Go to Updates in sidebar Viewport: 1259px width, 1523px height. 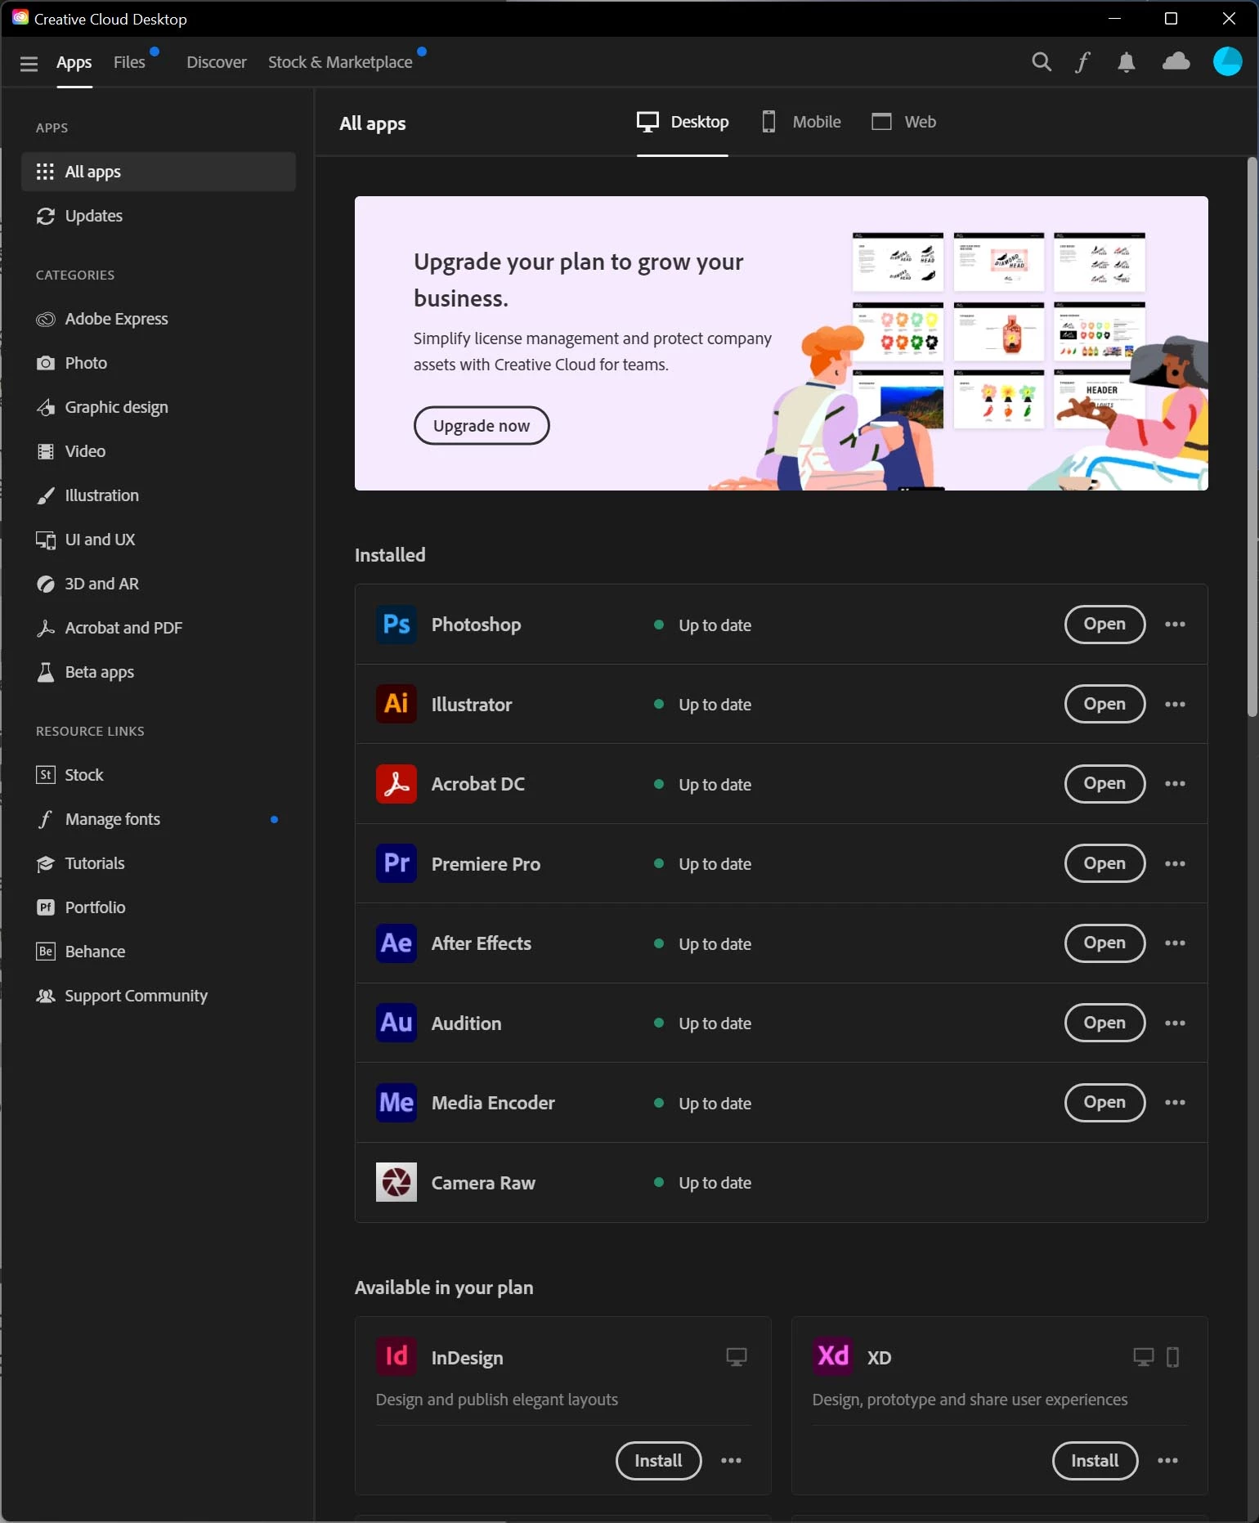coord(159,216)
